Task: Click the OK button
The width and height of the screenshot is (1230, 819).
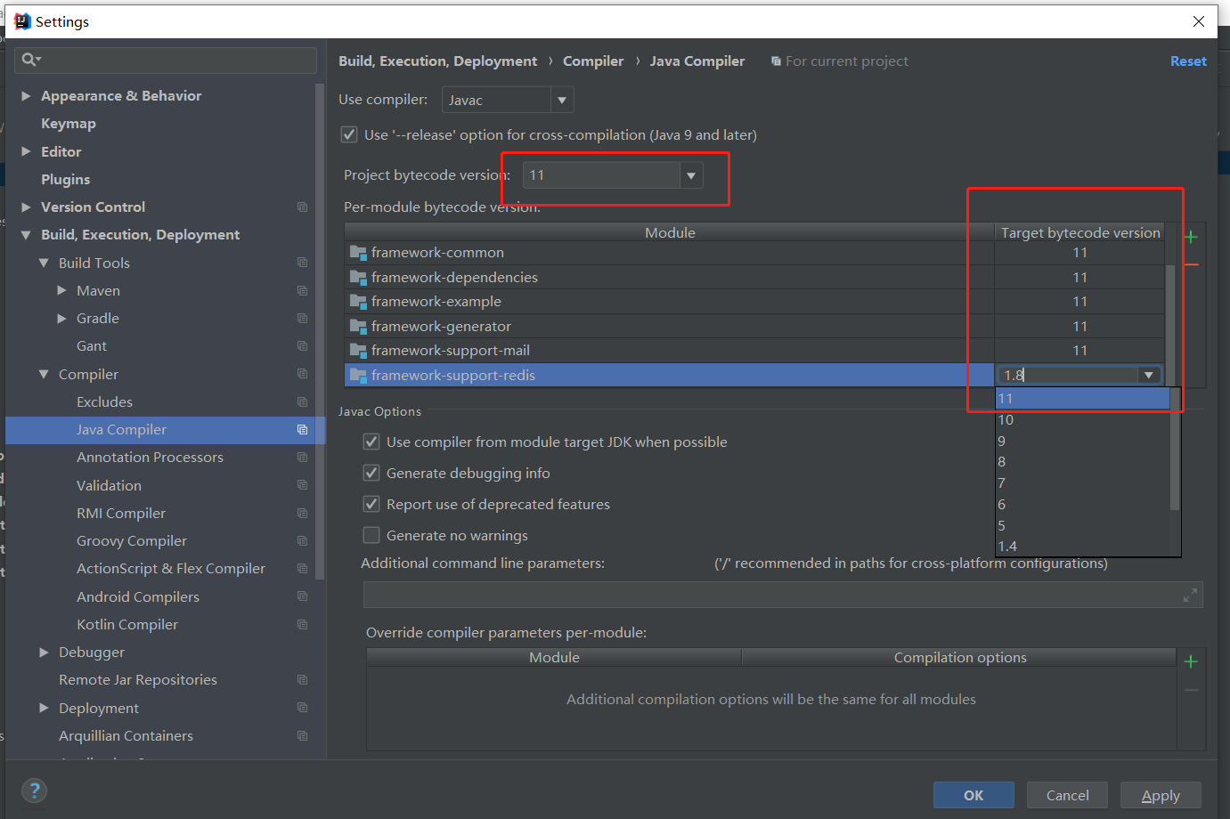Action: coord(973,795)
